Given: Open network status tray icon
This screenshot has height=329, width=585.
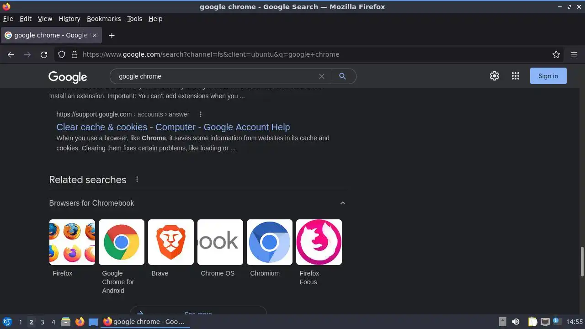Looking at the screenshot, I should pos(545,322).
